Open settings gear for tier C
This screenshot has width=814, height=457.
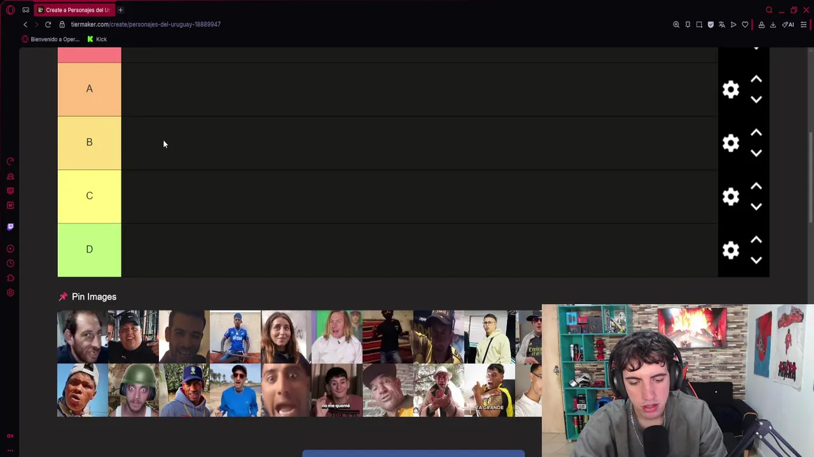pos(731,196)
